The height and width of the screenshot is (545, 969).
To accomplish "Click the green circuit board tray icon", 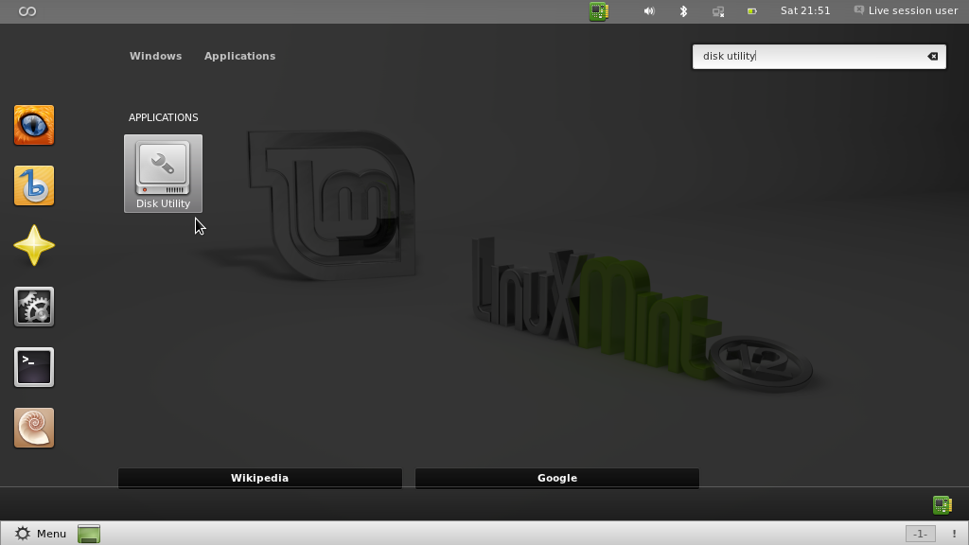I will click(599, 11).
